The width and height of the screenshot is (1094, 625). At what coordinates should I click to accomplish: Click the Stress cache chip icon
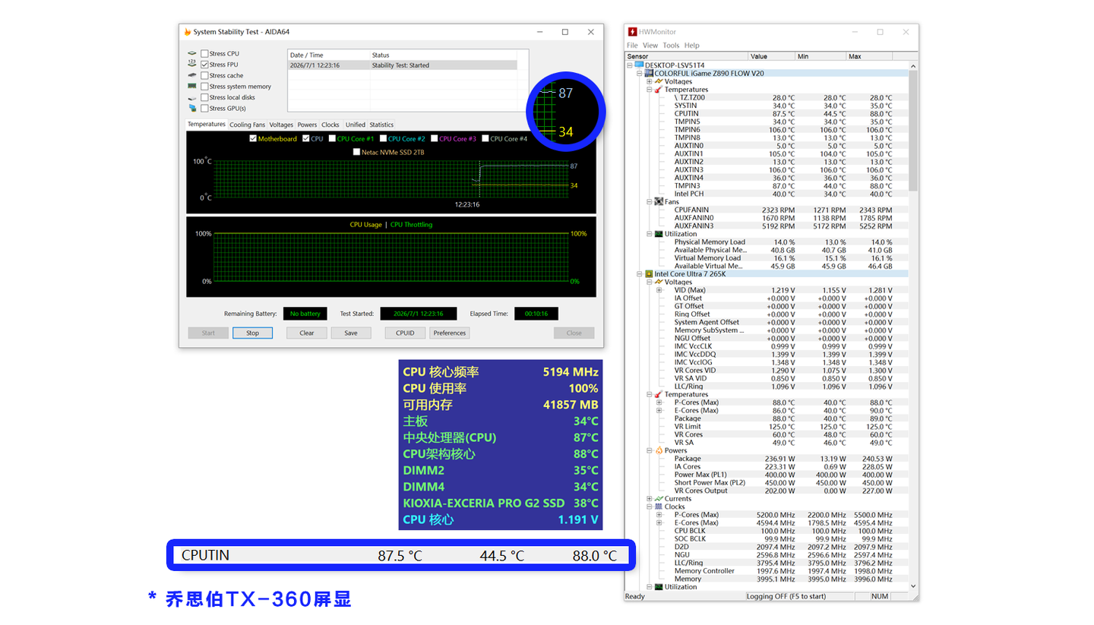click(x=192, y=75)
